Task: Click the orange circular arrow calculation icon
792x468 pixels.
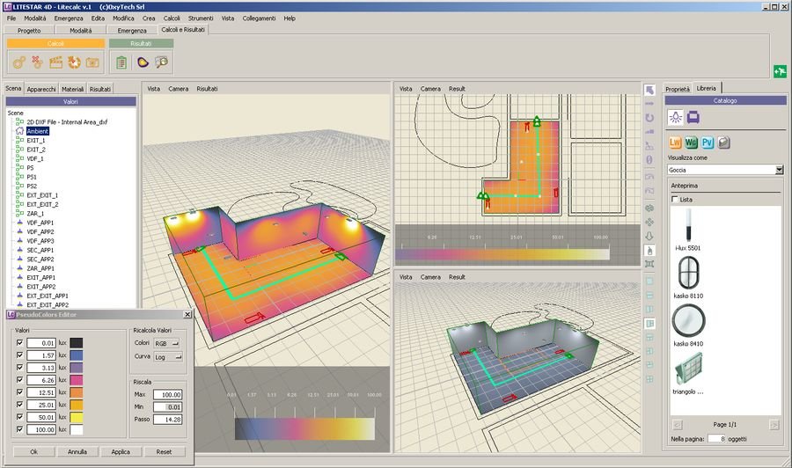Action: tap(74, 62)
